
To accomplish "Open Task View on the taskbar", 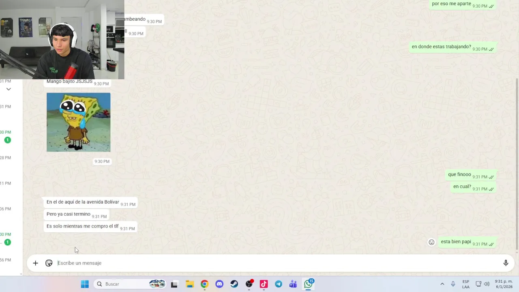I will (174, 284).
